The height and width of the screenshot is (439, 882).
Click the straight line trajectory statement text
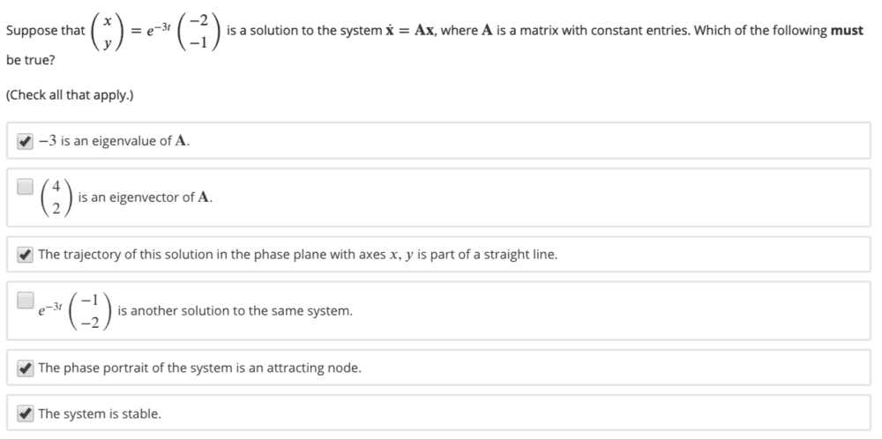tap(297, 255)
